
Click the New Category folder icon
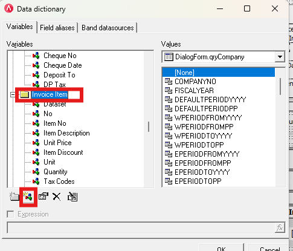click(14, 197)
